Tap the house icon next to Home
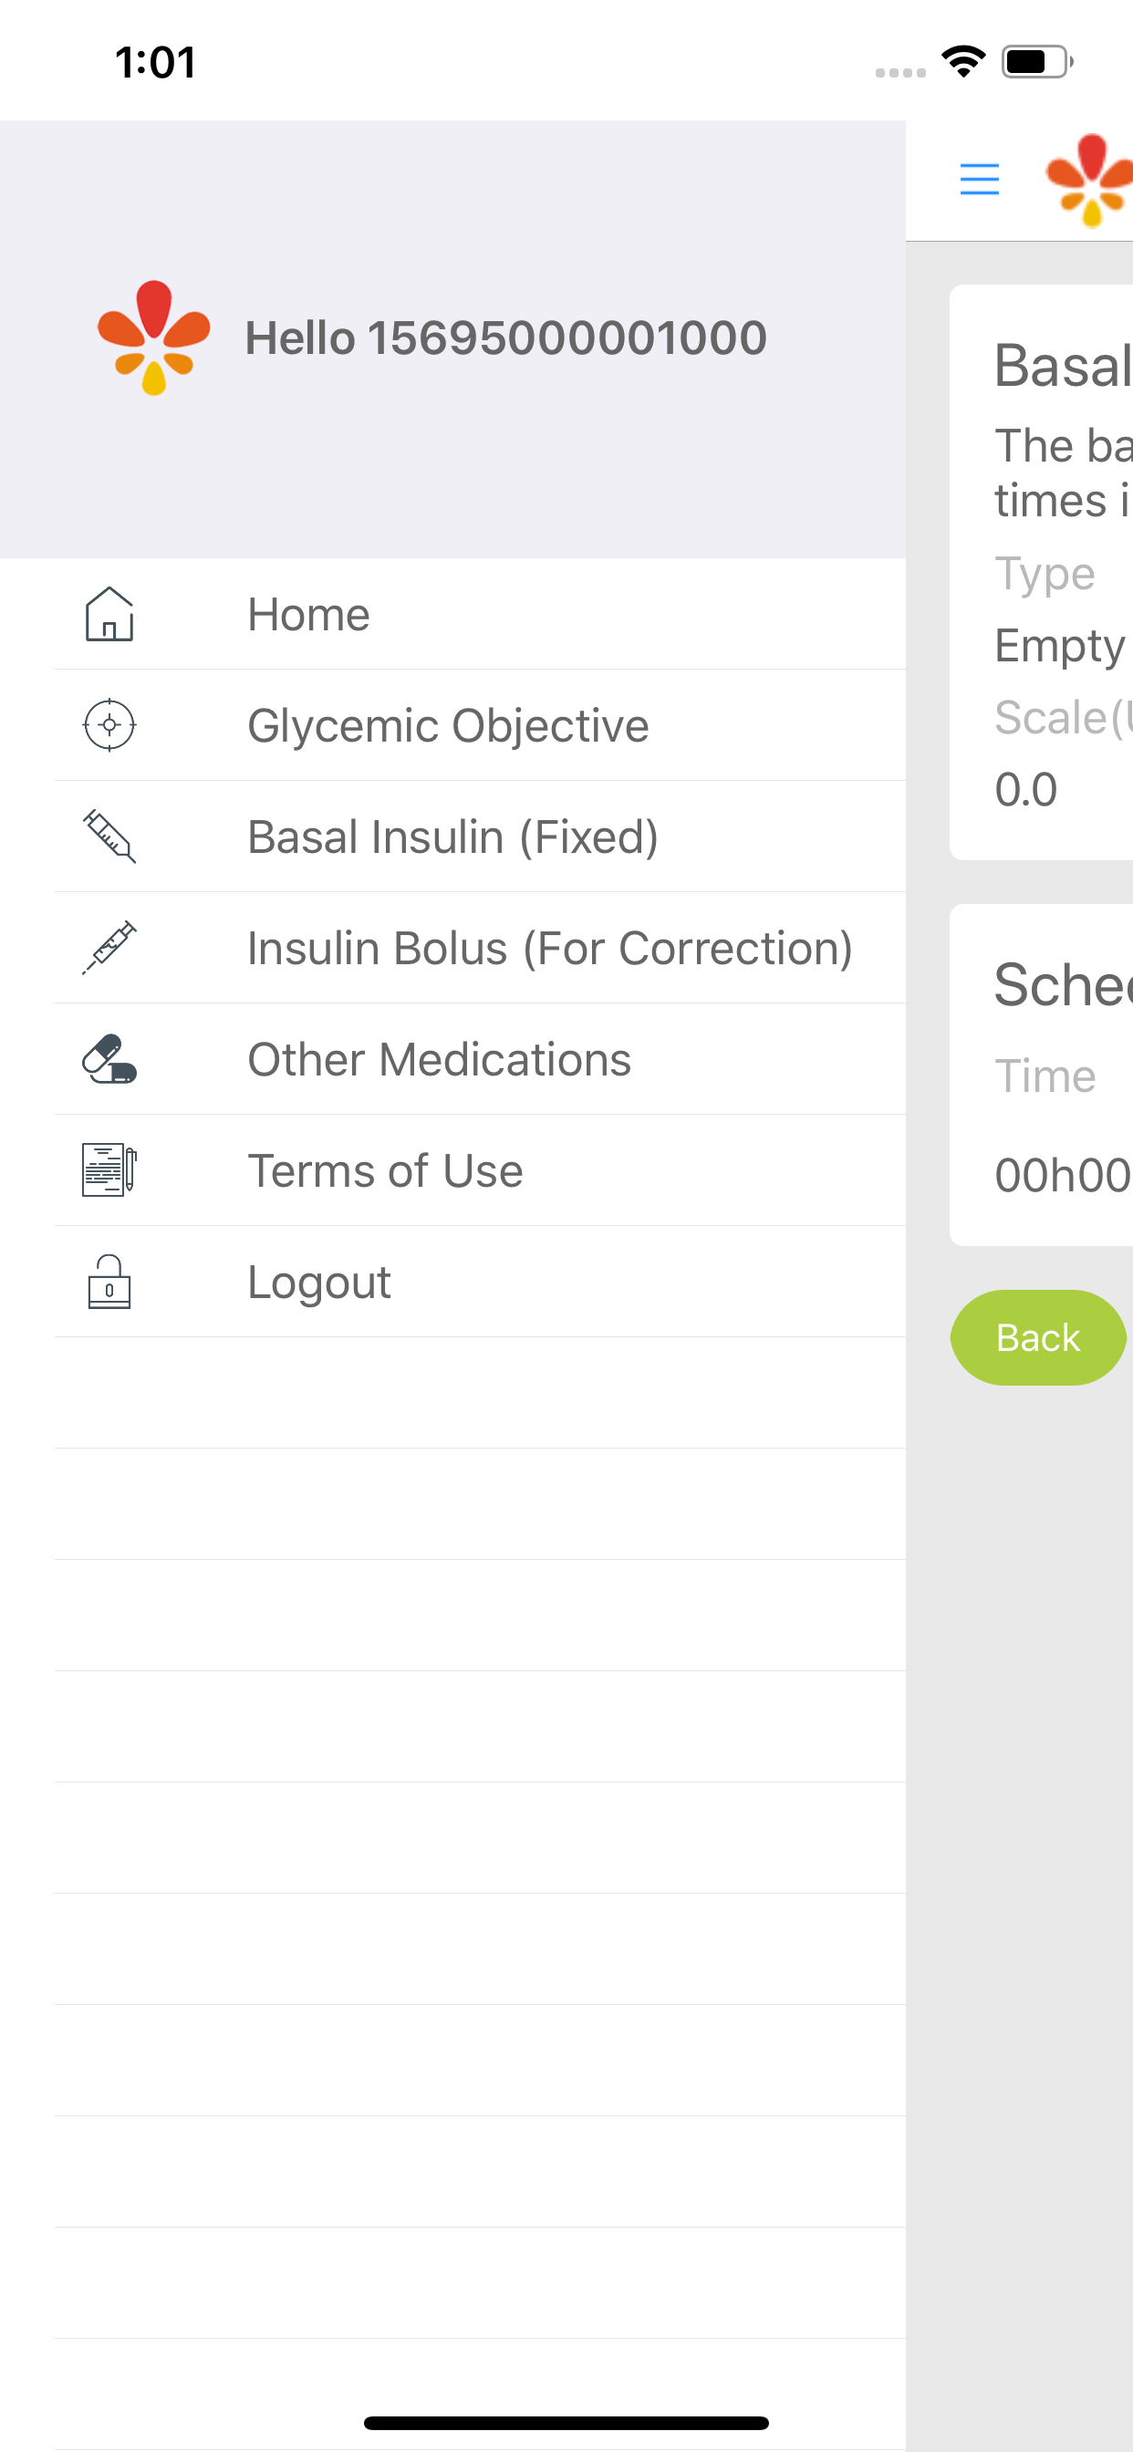The image size is (1133, 2452). tap(109, 614)
